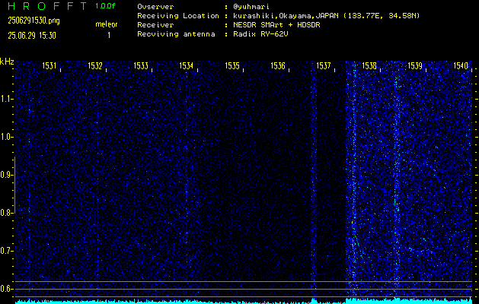Click the Receiver field label

click(x=155, y=25)
